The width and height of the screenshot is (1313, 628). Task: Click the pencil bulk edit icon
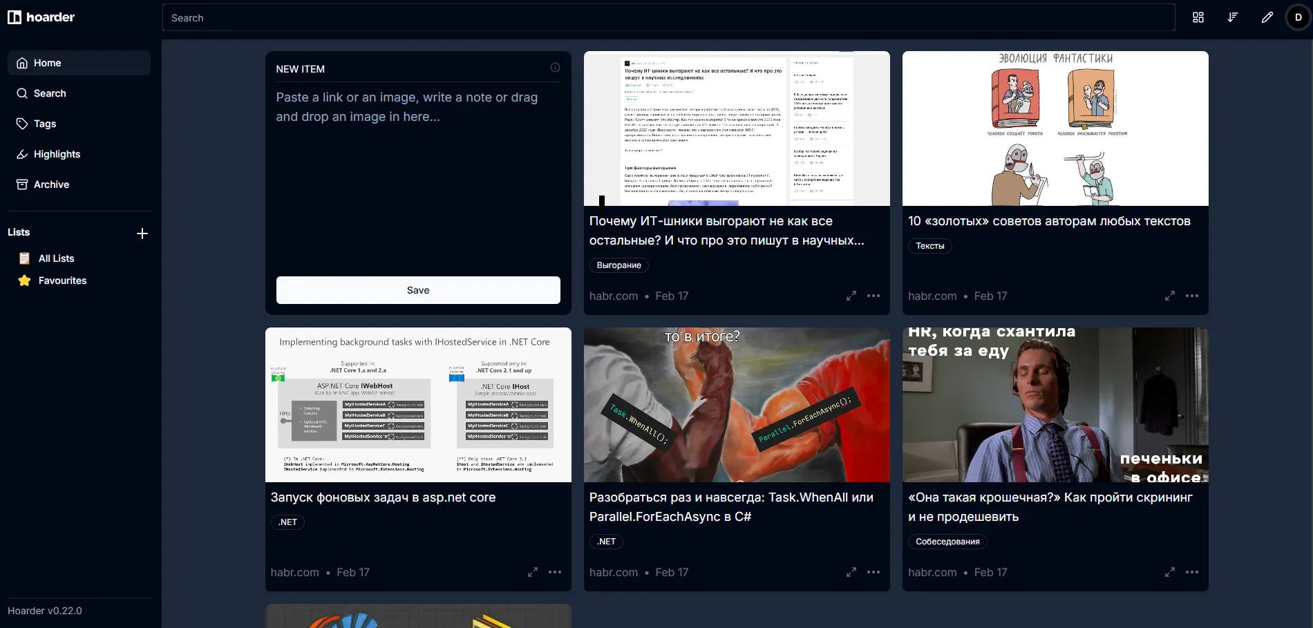[x=1267, y=17]
